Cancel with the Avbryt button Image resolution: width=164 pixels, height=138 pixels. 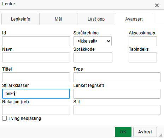(x=145, y=132)
